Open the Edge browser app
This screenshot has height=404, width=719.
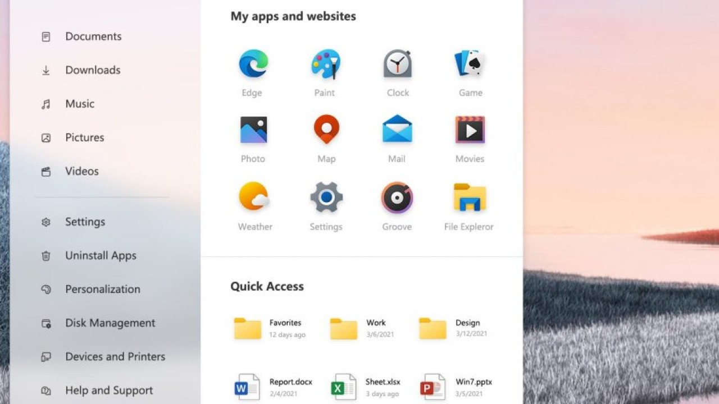[x=253, y=64]
